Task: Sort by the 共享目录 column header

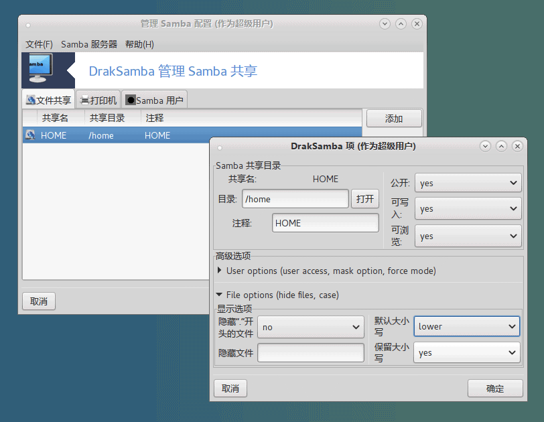Action: coord(113,118)
